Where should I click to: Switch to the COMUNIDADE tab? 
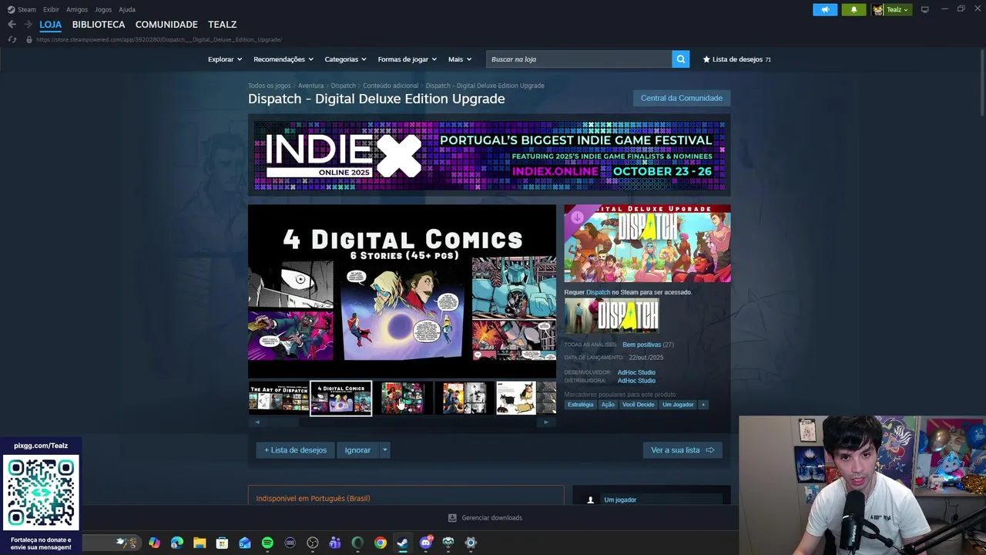pyautogui.click(x=166, y=25)
